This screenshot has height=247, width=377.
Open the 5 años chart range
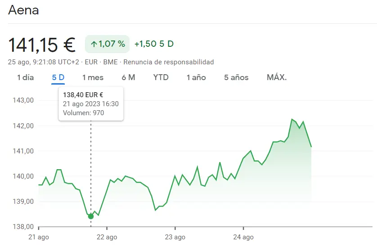coord(236,78)
